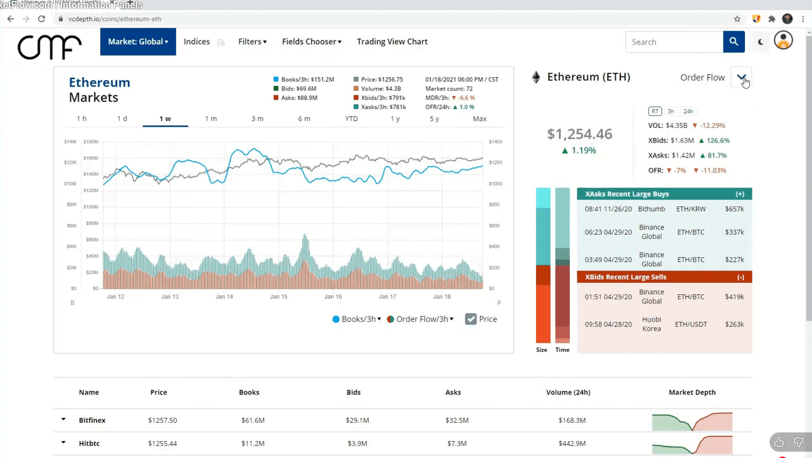Screen dimensions: 812x458
Task: Bookmark page with the star icon
Action: pos(737,19)
